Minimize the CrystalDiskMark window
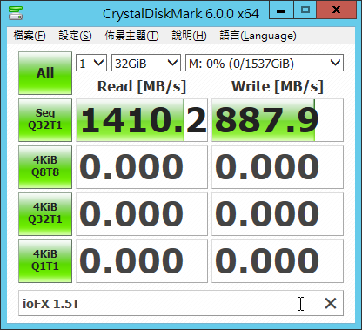 pos(281,10)
